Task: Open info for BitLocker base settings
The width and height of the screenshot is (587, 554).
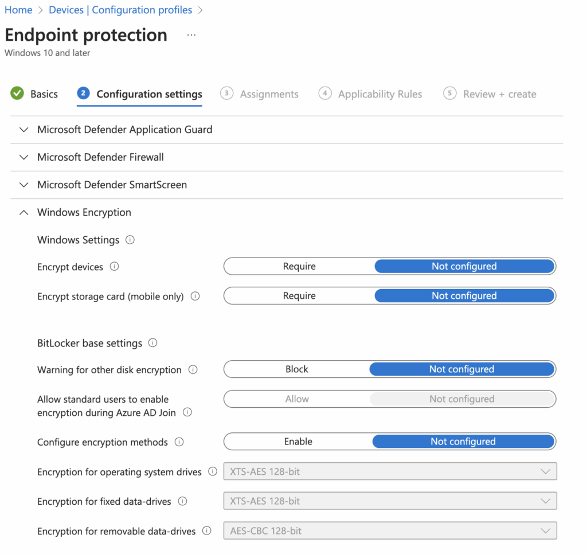Action: (x=152, y=342)
